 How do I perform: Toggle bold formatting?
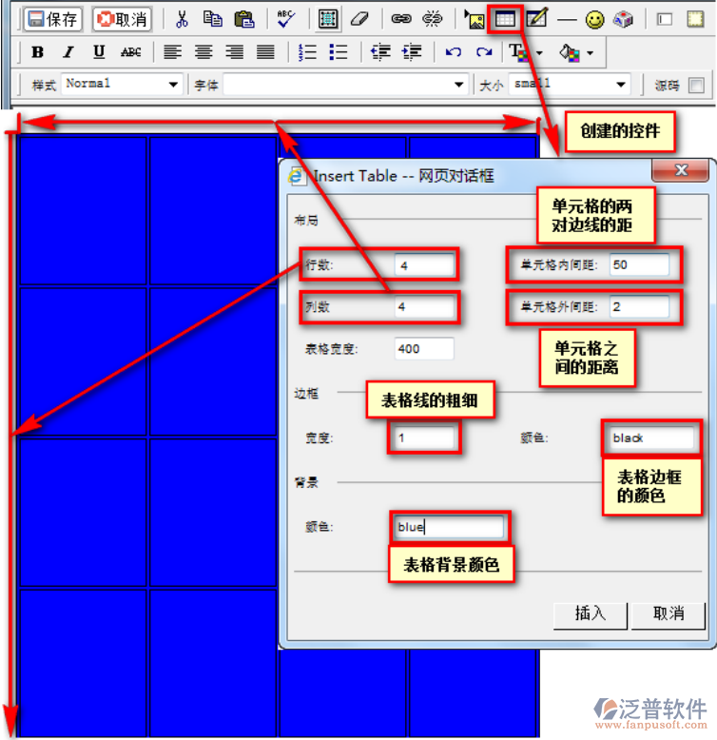(x=37, y=52)
